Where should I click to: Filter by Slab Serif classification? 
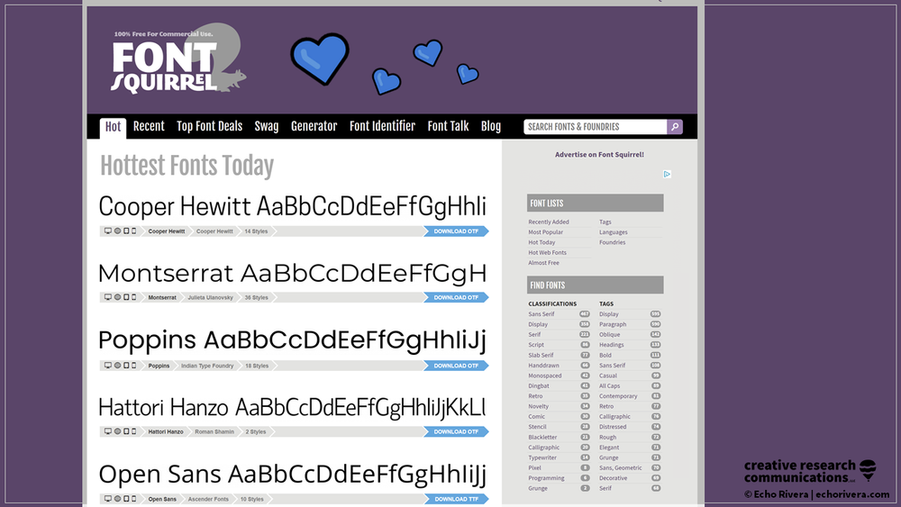click(x=541, y=355)
